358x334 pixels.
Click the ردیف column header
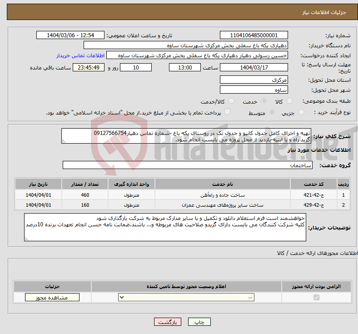(x=343, y=184)
